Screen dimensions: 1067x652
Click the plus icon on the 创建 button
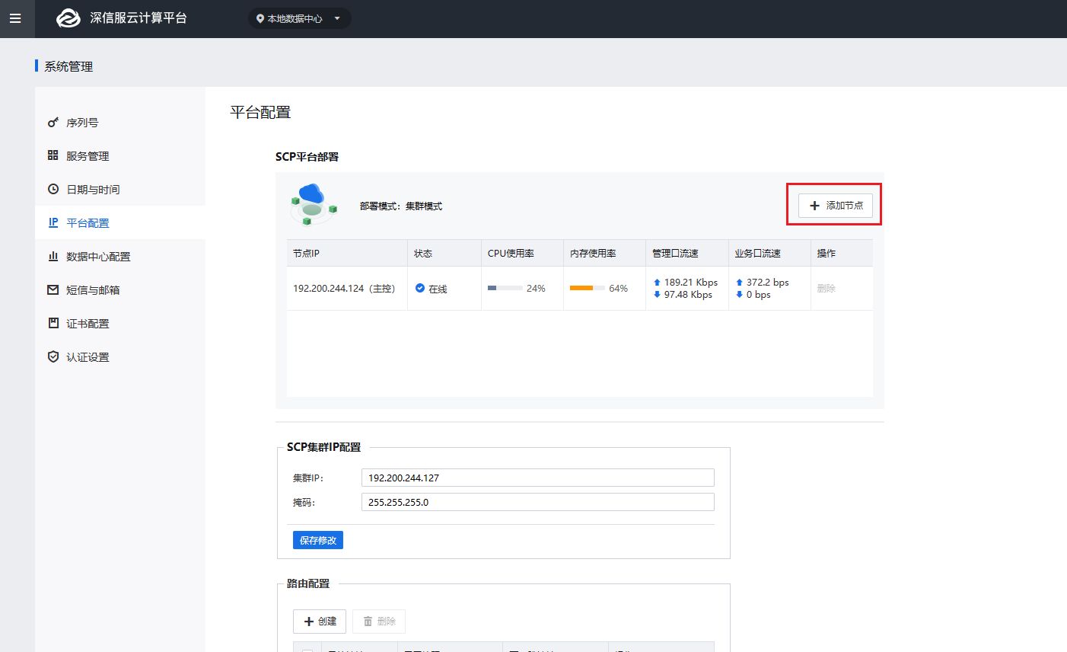pos(309,622)
